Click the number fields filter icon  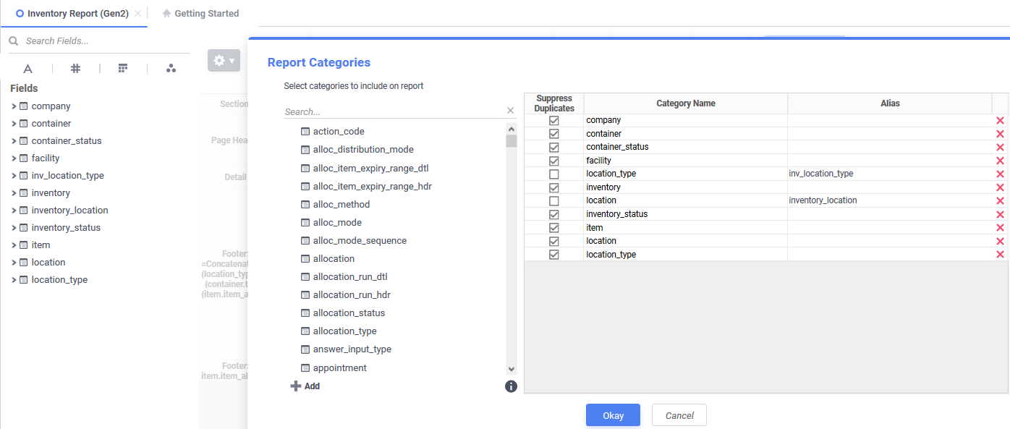[75, 69]
